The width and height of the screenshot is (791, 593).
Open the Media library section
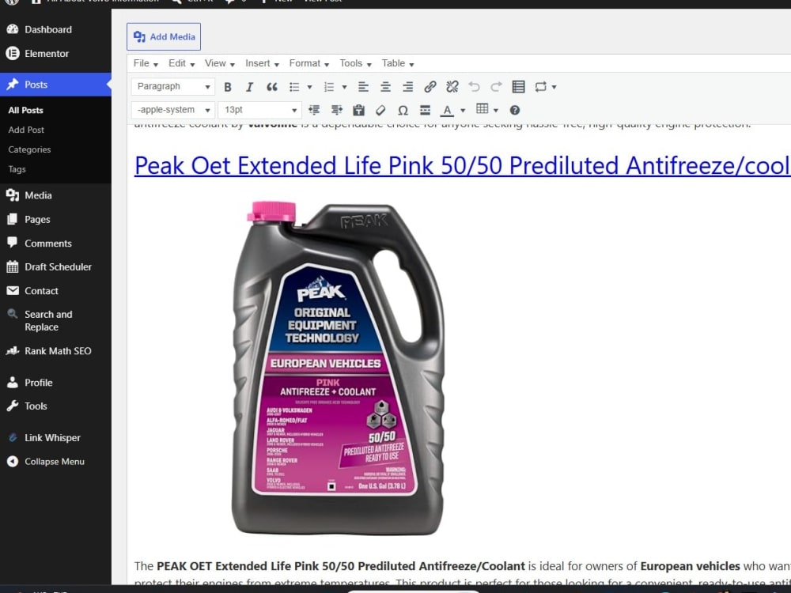38,195
